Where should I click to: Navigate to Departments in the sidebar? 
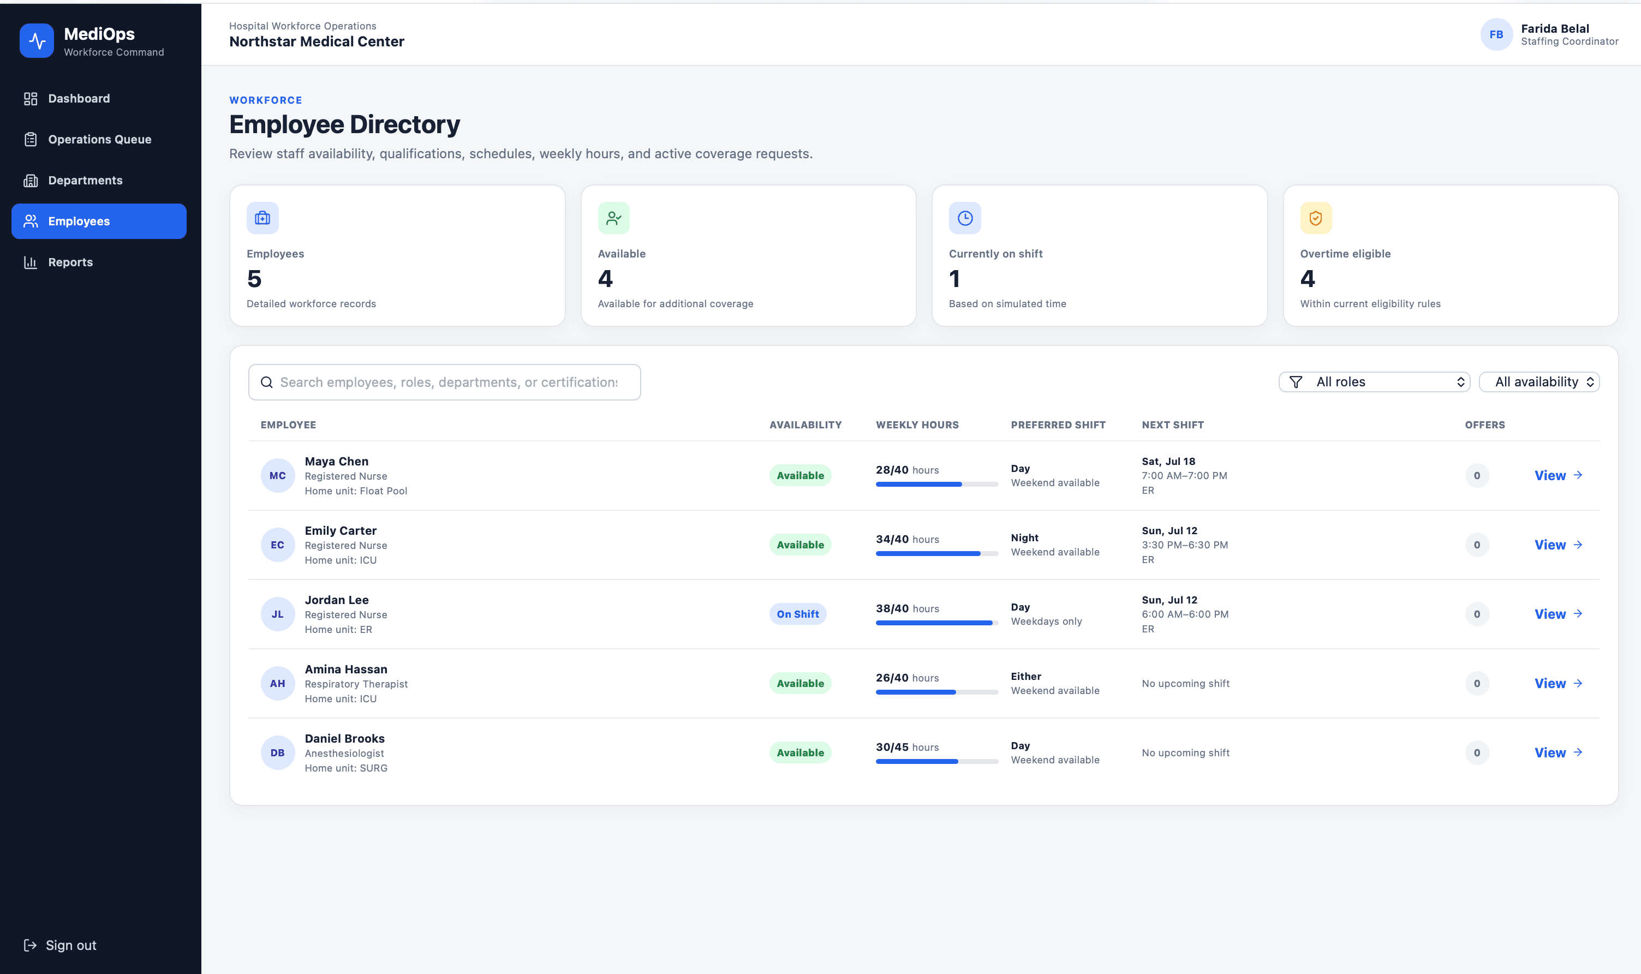pyautogui.click(x=99, y=181)
